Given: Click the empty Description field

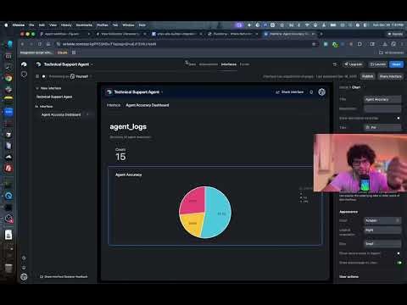Looking at the screenshot, I should 382,108.
